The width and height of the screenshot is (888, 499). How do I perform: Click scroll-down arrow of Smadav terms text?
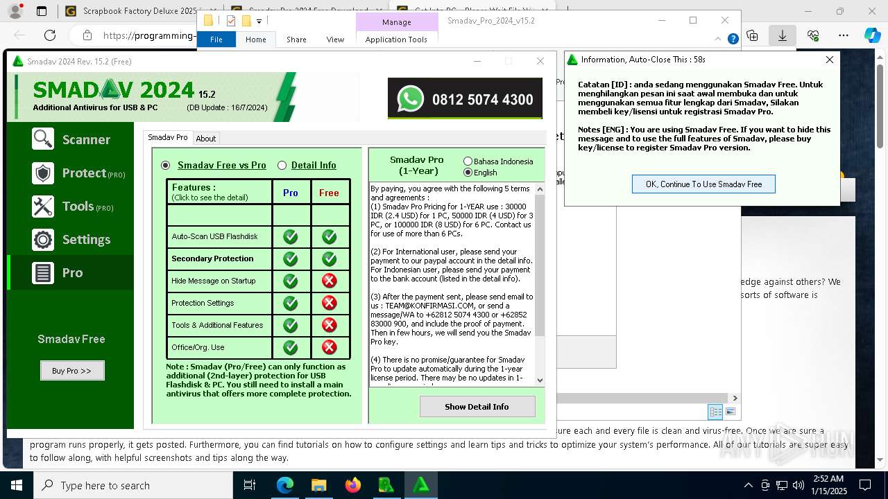tap(540, 380)
